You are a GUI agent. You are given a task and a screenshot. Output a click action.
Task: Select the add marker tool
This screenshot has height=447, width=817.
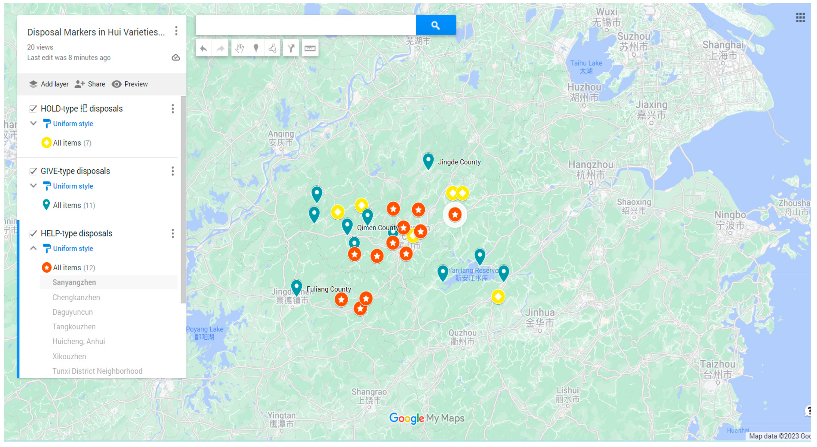(256, 48)
